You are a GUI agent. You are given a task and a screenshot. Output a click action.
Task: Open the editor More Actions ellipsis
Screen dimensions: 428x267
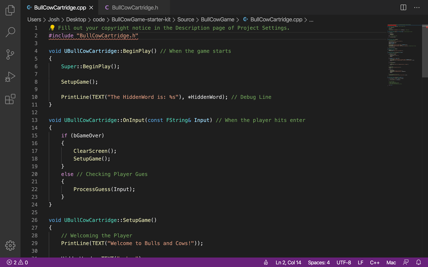(x=417, y=8)
